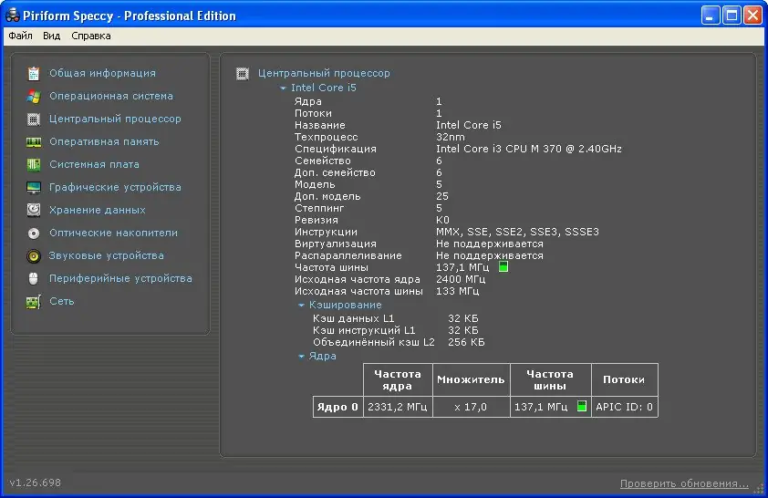This screenshot has width=768, height=498.
Task: Open Оперативная память section
Action: (104, 141)
